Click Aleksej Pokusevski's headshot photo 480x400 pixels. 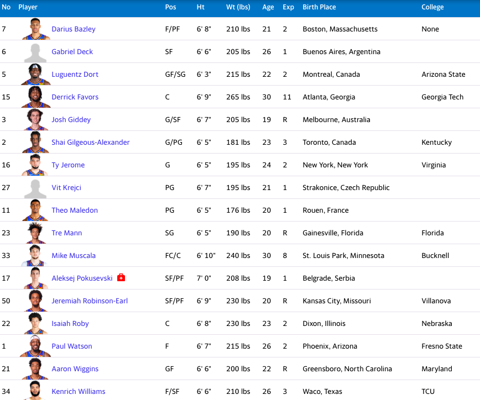(x=35, y=278)
